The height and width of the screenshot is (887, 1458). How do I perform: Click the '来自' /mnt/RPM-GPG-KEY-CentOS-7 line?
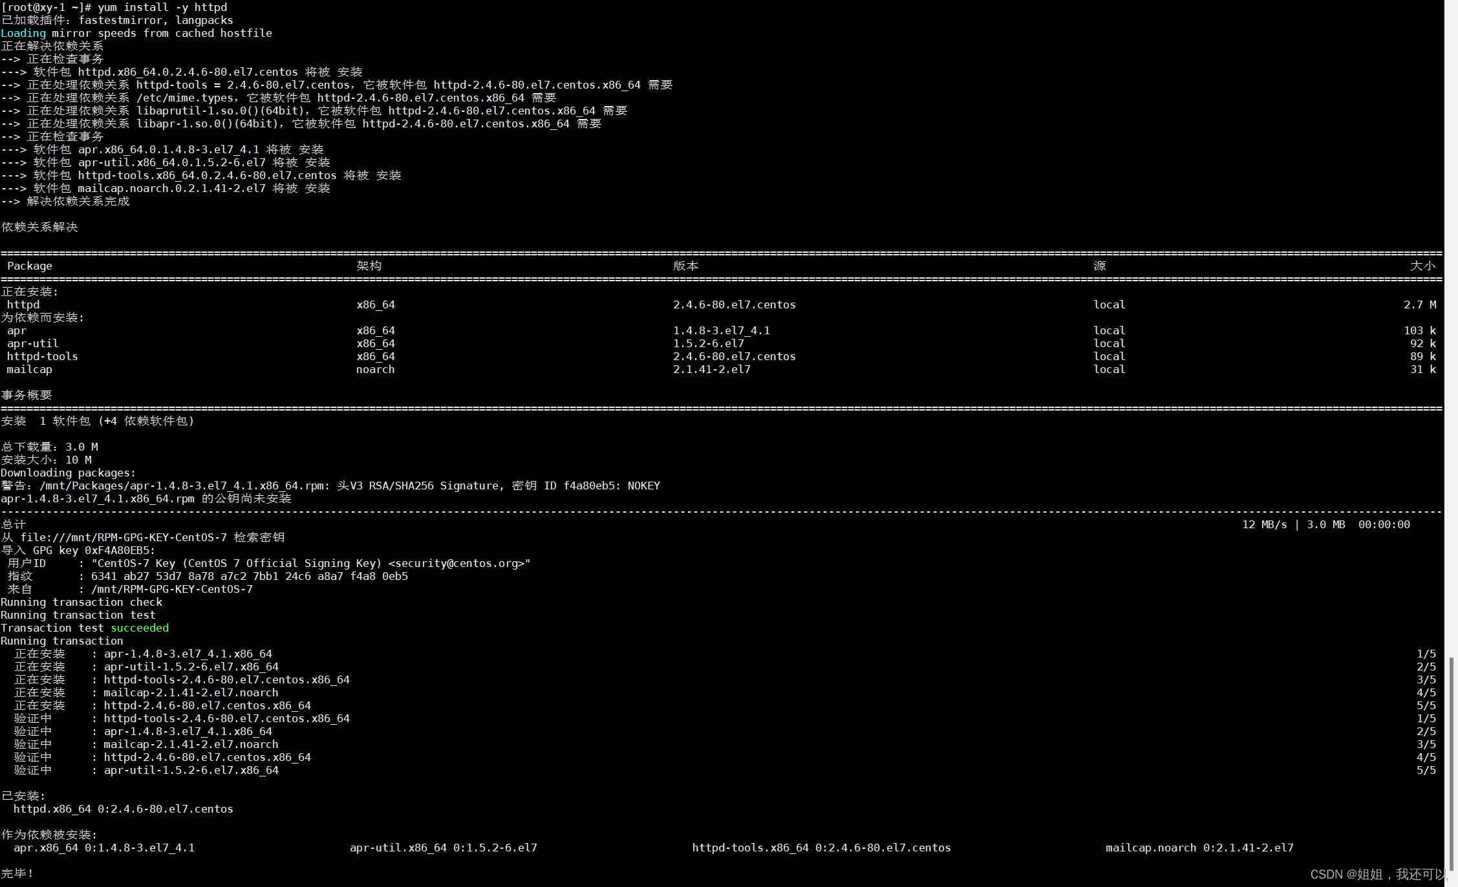pos(130,589)
